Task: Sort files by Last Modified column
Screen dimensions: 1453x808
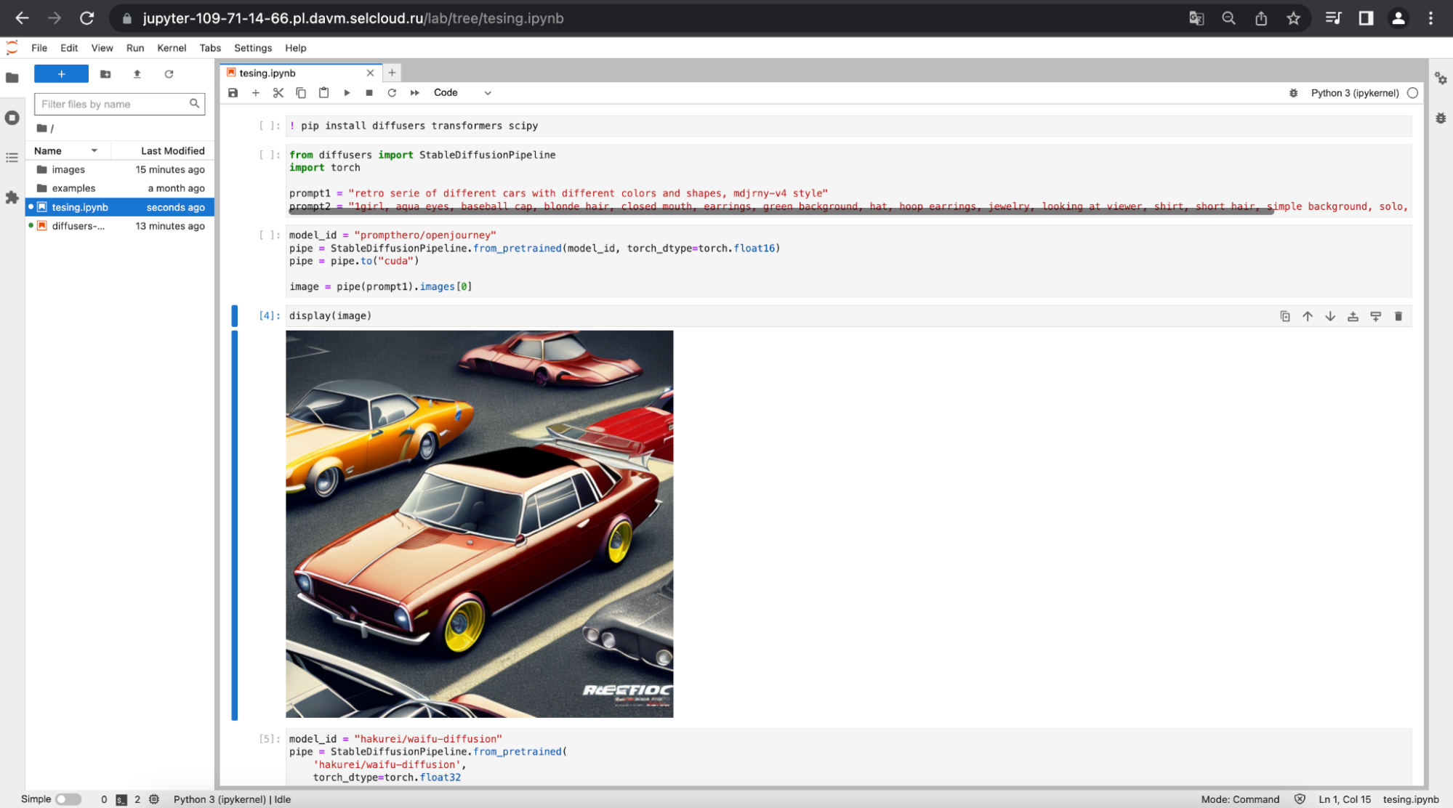Action: (x=162, y=150)
